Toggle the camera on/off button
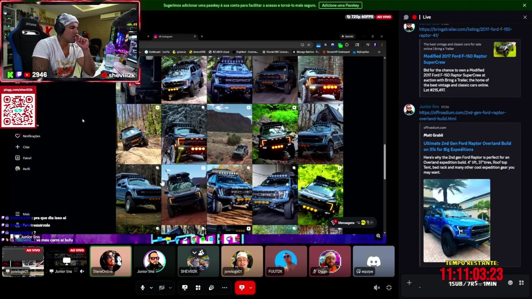This screenshot has height=299, width=532. pyautogui.click(x=162, y=287)
